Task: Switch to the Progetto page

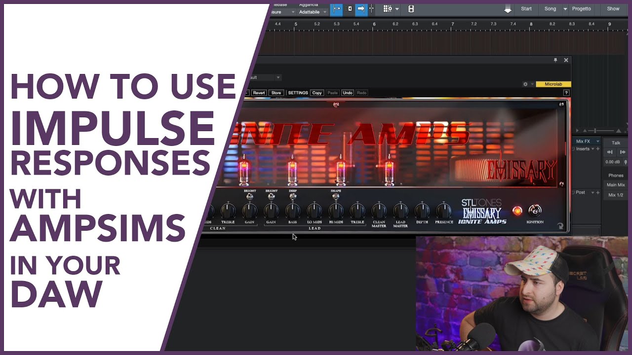Action: [581, 9]
